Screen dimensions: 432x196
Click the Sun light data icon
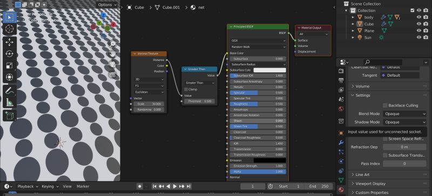[381, 37]
